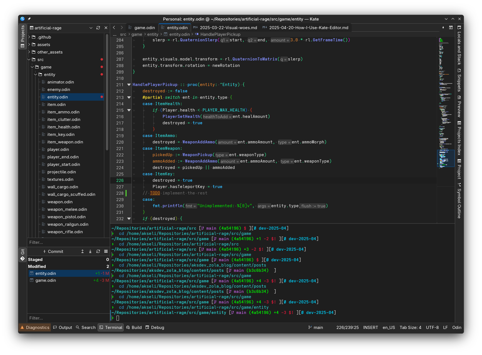This screenshot has width=482, height=355.
Task: Open the Projects sidebar panel
Action: [22, 36]
